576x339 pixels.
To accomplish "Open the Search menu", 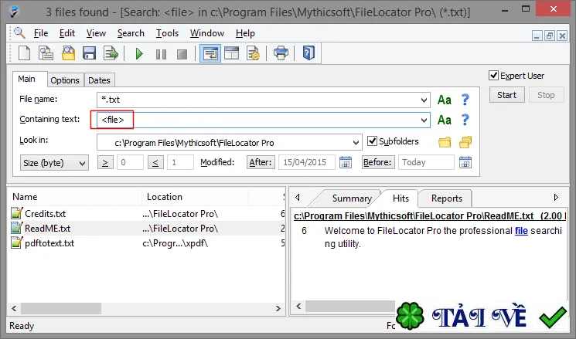I will [131, 33].
